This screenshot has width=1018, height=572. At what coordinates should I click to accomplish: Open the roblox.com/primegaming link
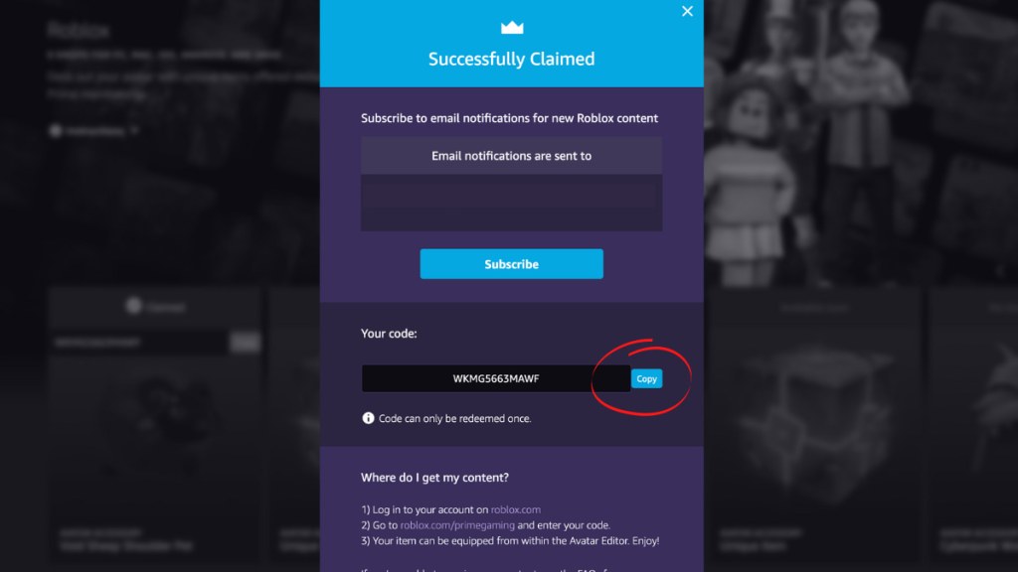coord(457,525)
